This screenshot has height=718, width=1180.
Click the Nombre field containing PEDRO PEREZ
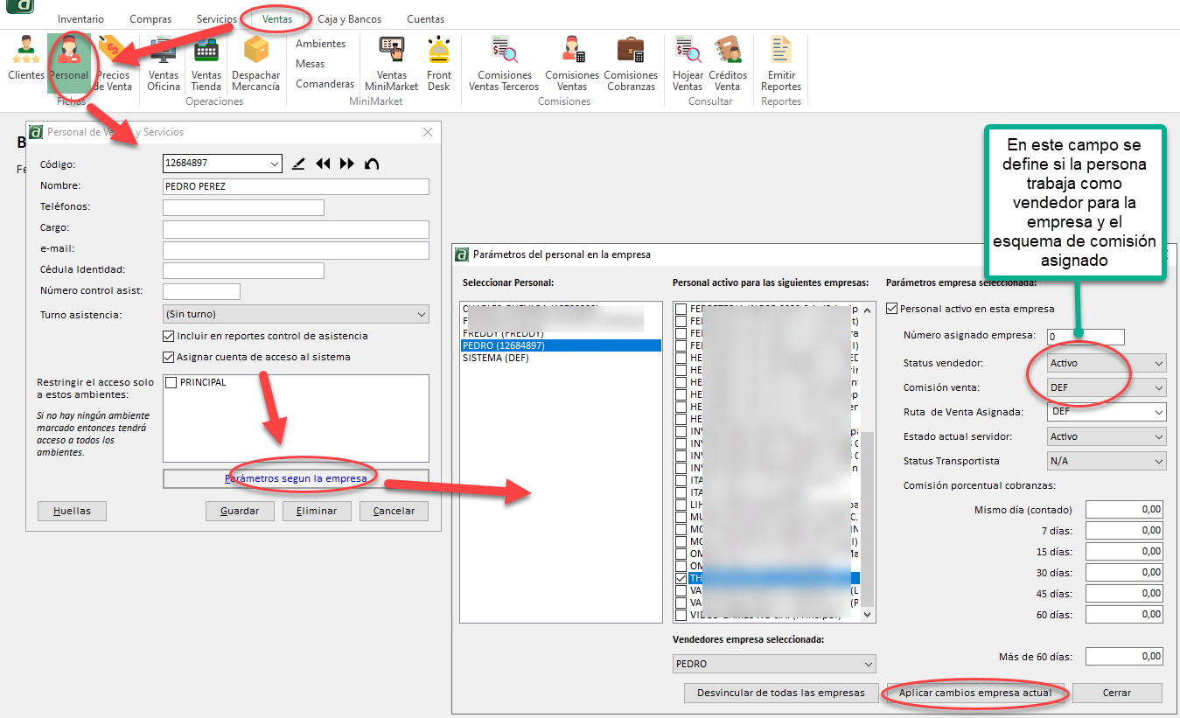(x=296, y=186)
